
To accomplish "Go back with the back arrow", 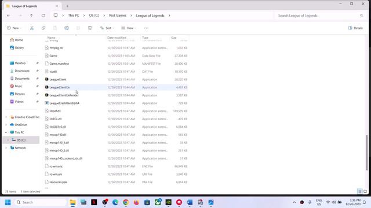I will click(9, 16).
